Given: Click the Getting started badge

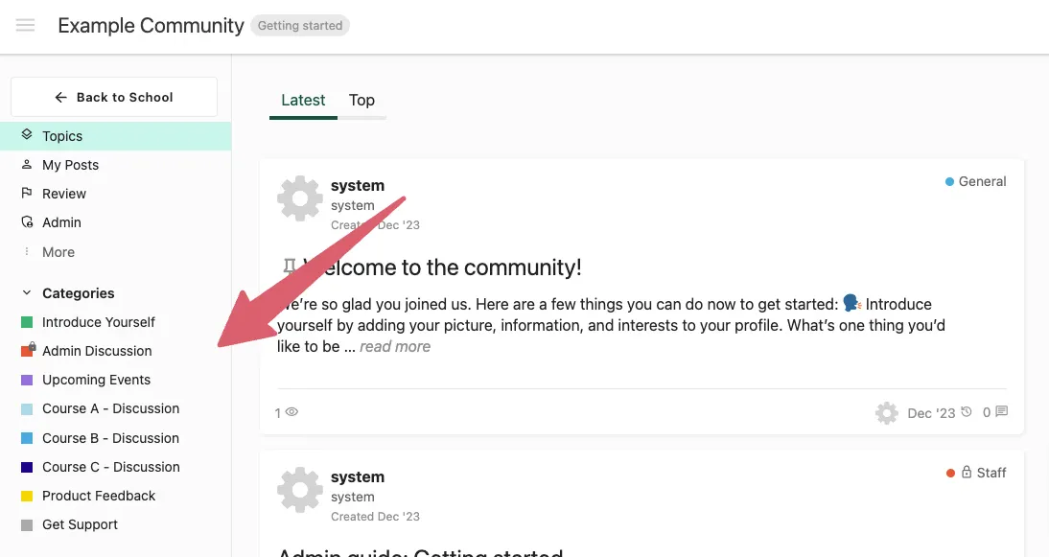Looking at the screenshot, I should tap(300, 26).
